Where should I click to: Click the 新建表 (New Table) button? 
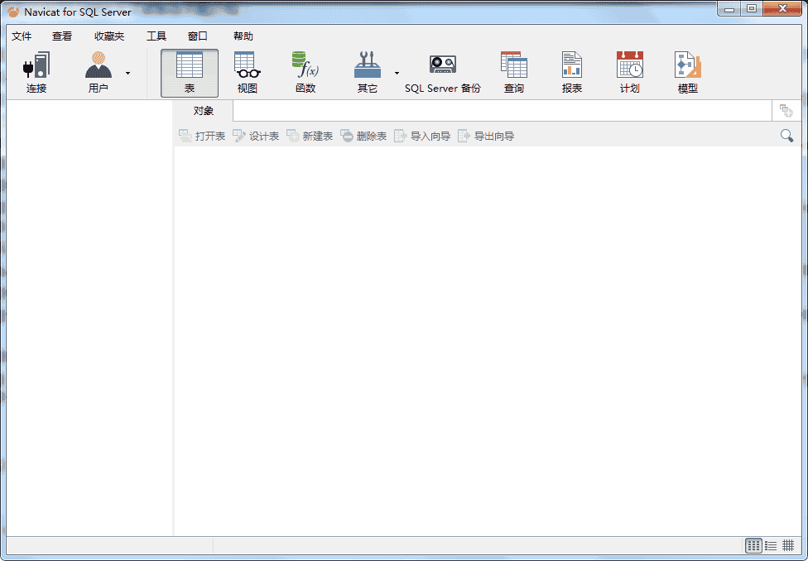(x=310, y=136)
